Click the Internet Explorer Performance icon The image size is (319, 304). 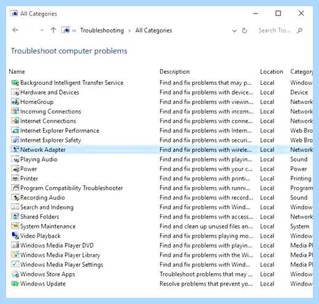pos(15,131)
